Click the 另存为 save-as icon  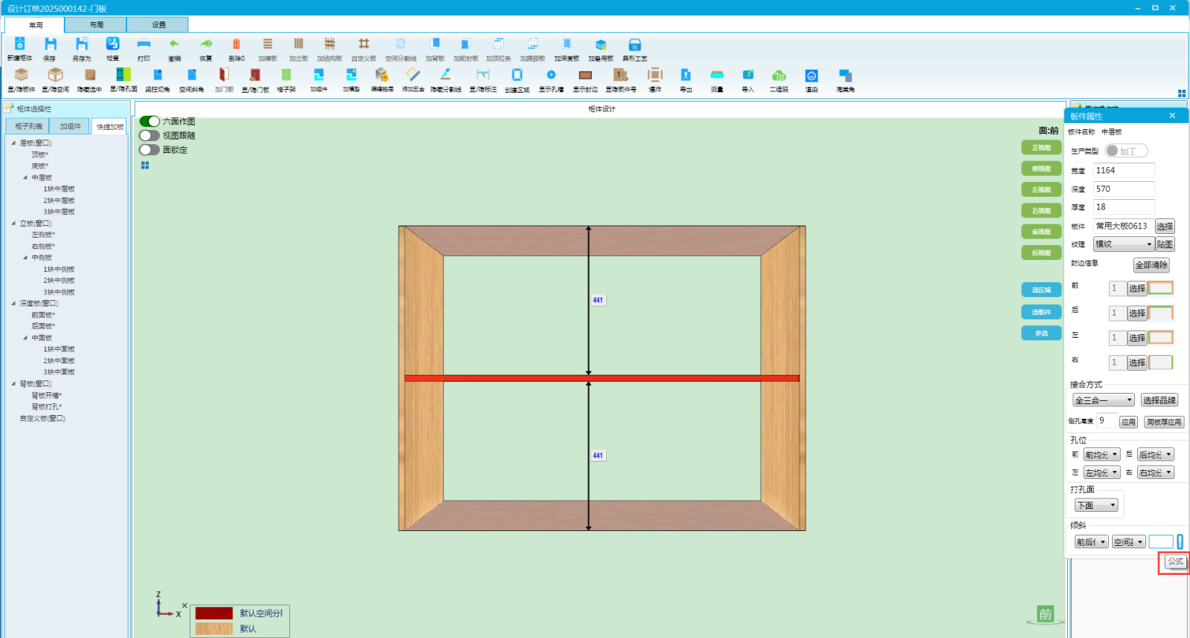tap(82, 45)
